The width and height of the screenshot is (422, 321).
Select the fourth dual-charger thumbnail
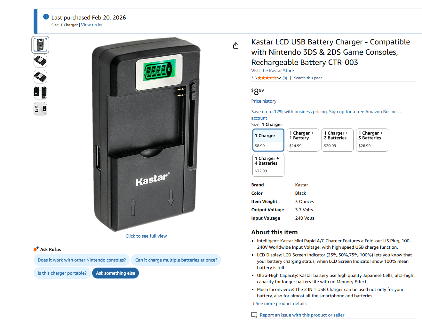pos(40,93)
